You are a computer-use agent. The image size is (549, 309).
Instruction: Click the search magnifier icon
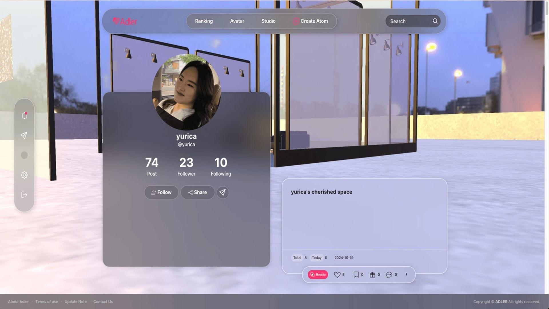coord(435,21)
